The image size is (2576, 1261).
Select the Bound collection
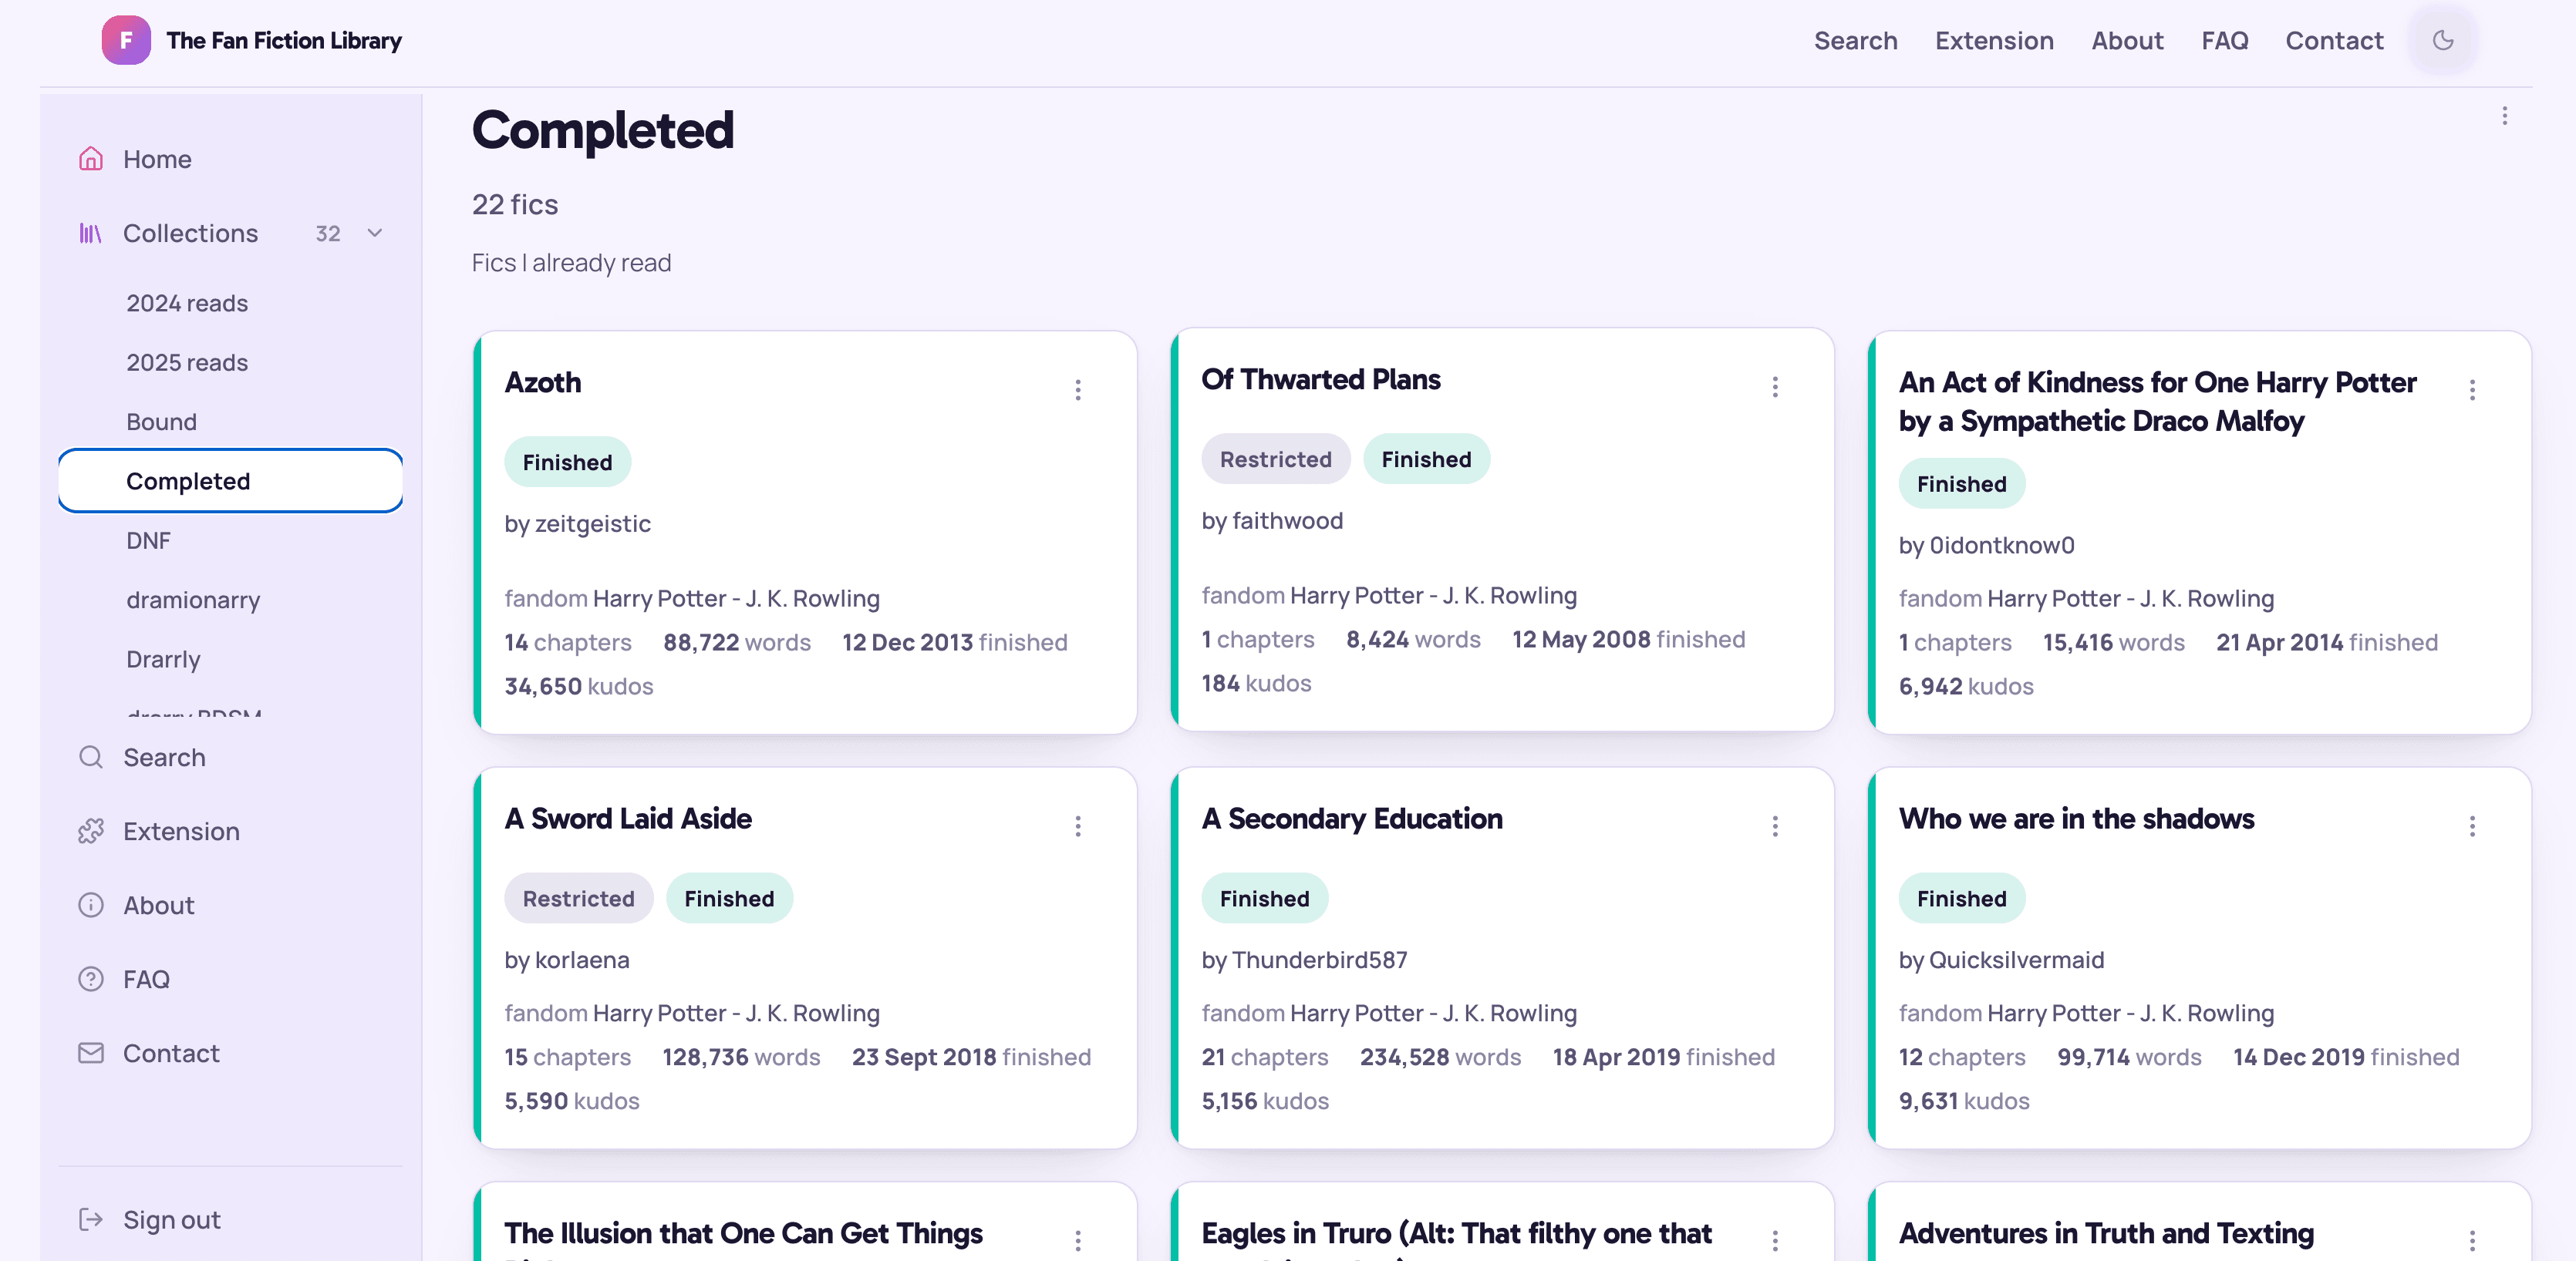pyautogui.click(x=161, y=422)
